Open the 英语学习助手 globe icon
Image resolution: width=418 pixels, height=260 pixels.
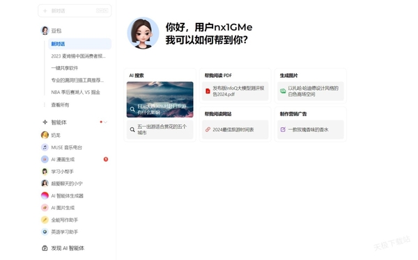[45, 231]
